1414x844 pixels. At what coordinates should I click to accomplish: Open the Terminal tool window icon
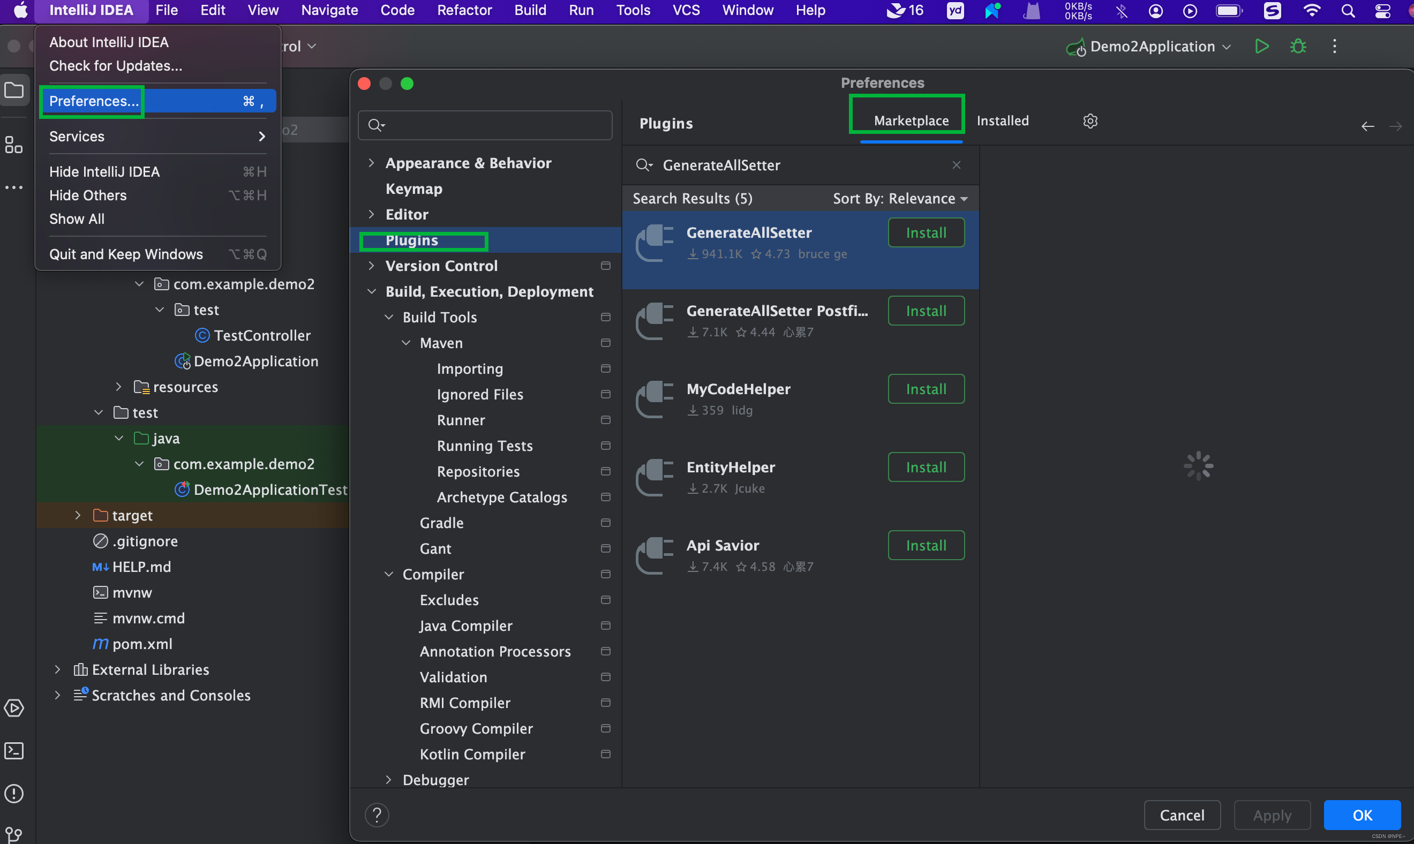pyautogui.click(x=13, y=751)
